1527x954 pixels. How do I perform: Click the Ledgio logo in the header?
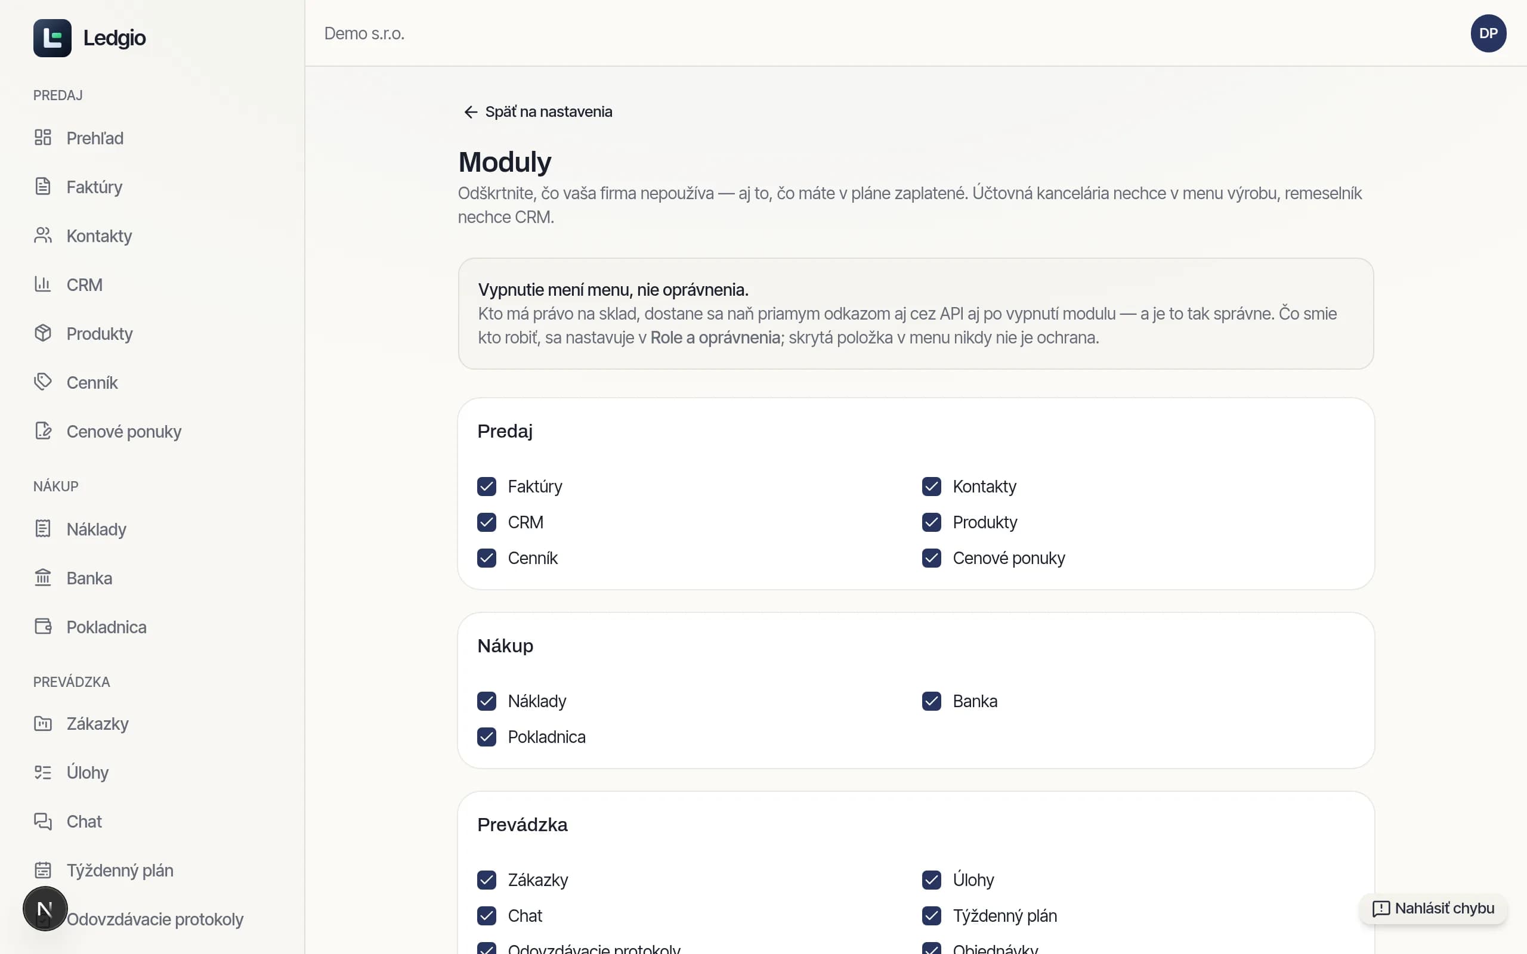pos(89,38)
